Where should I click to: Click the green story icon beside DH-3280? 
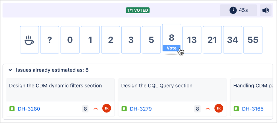click(x=12, y=109)
